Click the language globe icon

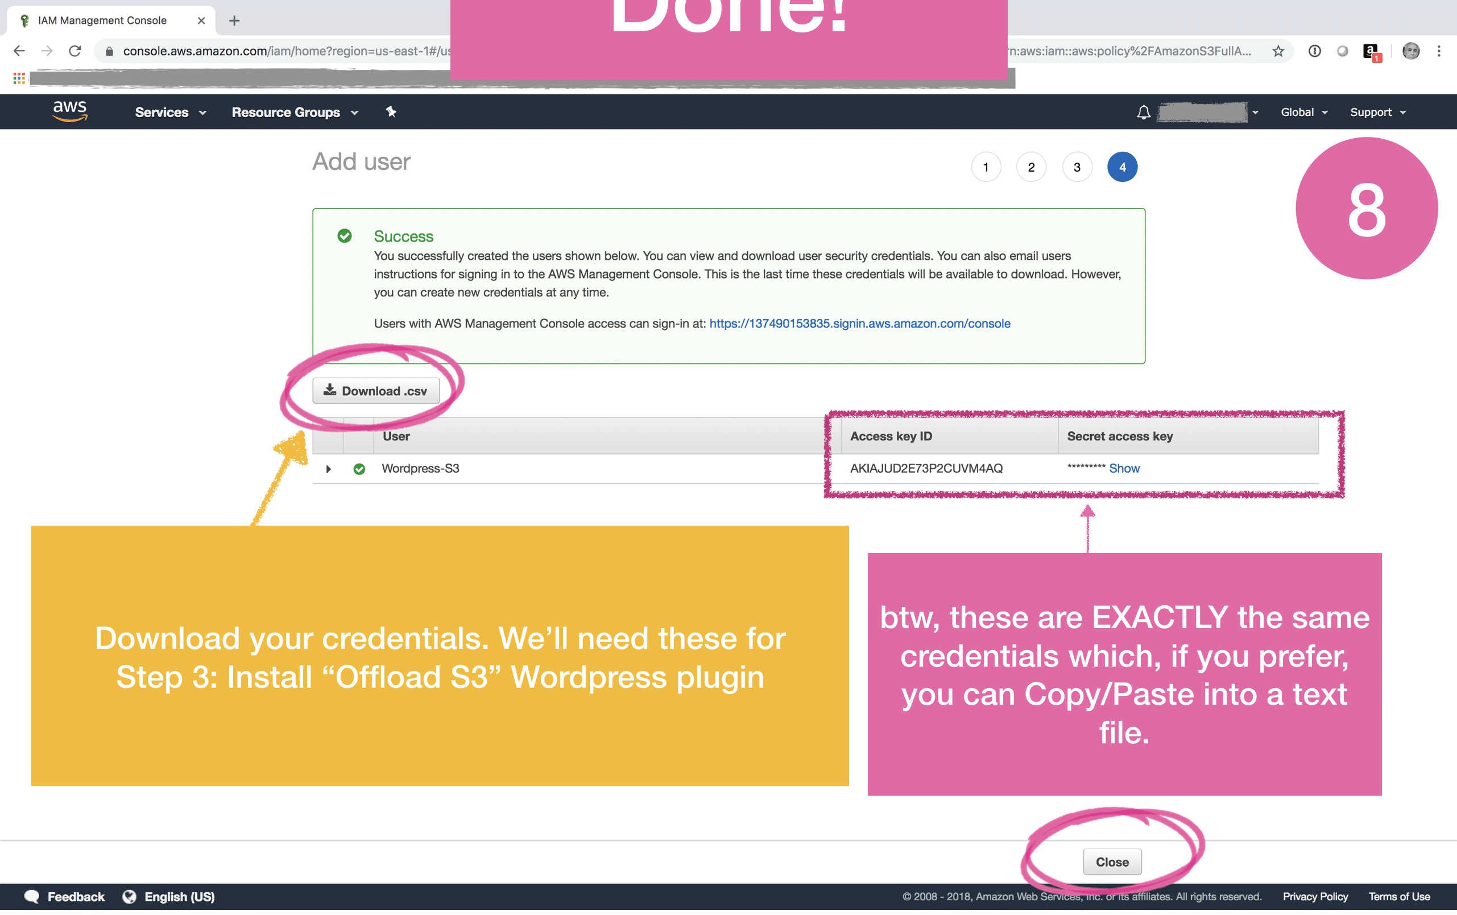pos(129,896)
